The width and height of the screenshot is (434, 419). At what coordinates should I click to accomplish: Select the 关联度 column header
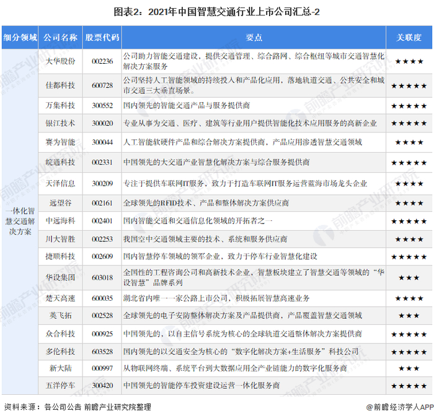(x=409, y=38)
